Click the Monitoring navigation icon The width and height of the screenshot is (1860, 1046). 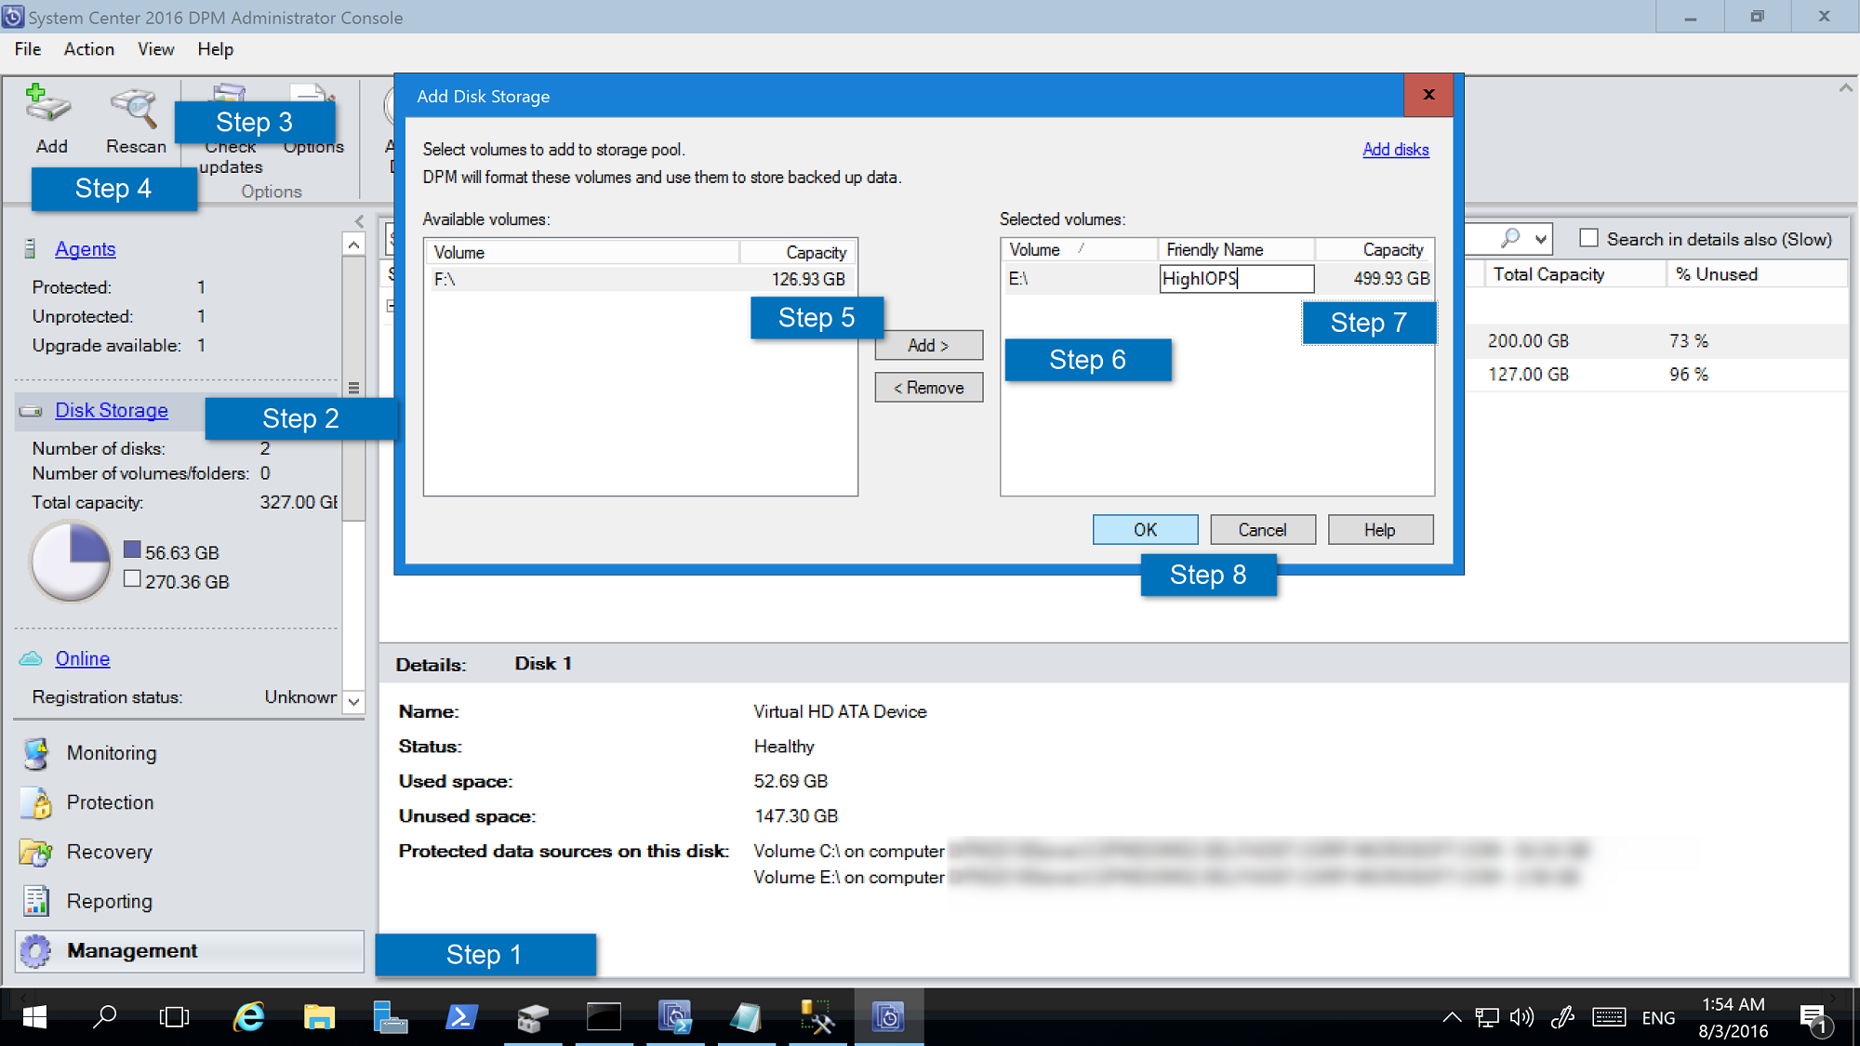coord(38,752)
